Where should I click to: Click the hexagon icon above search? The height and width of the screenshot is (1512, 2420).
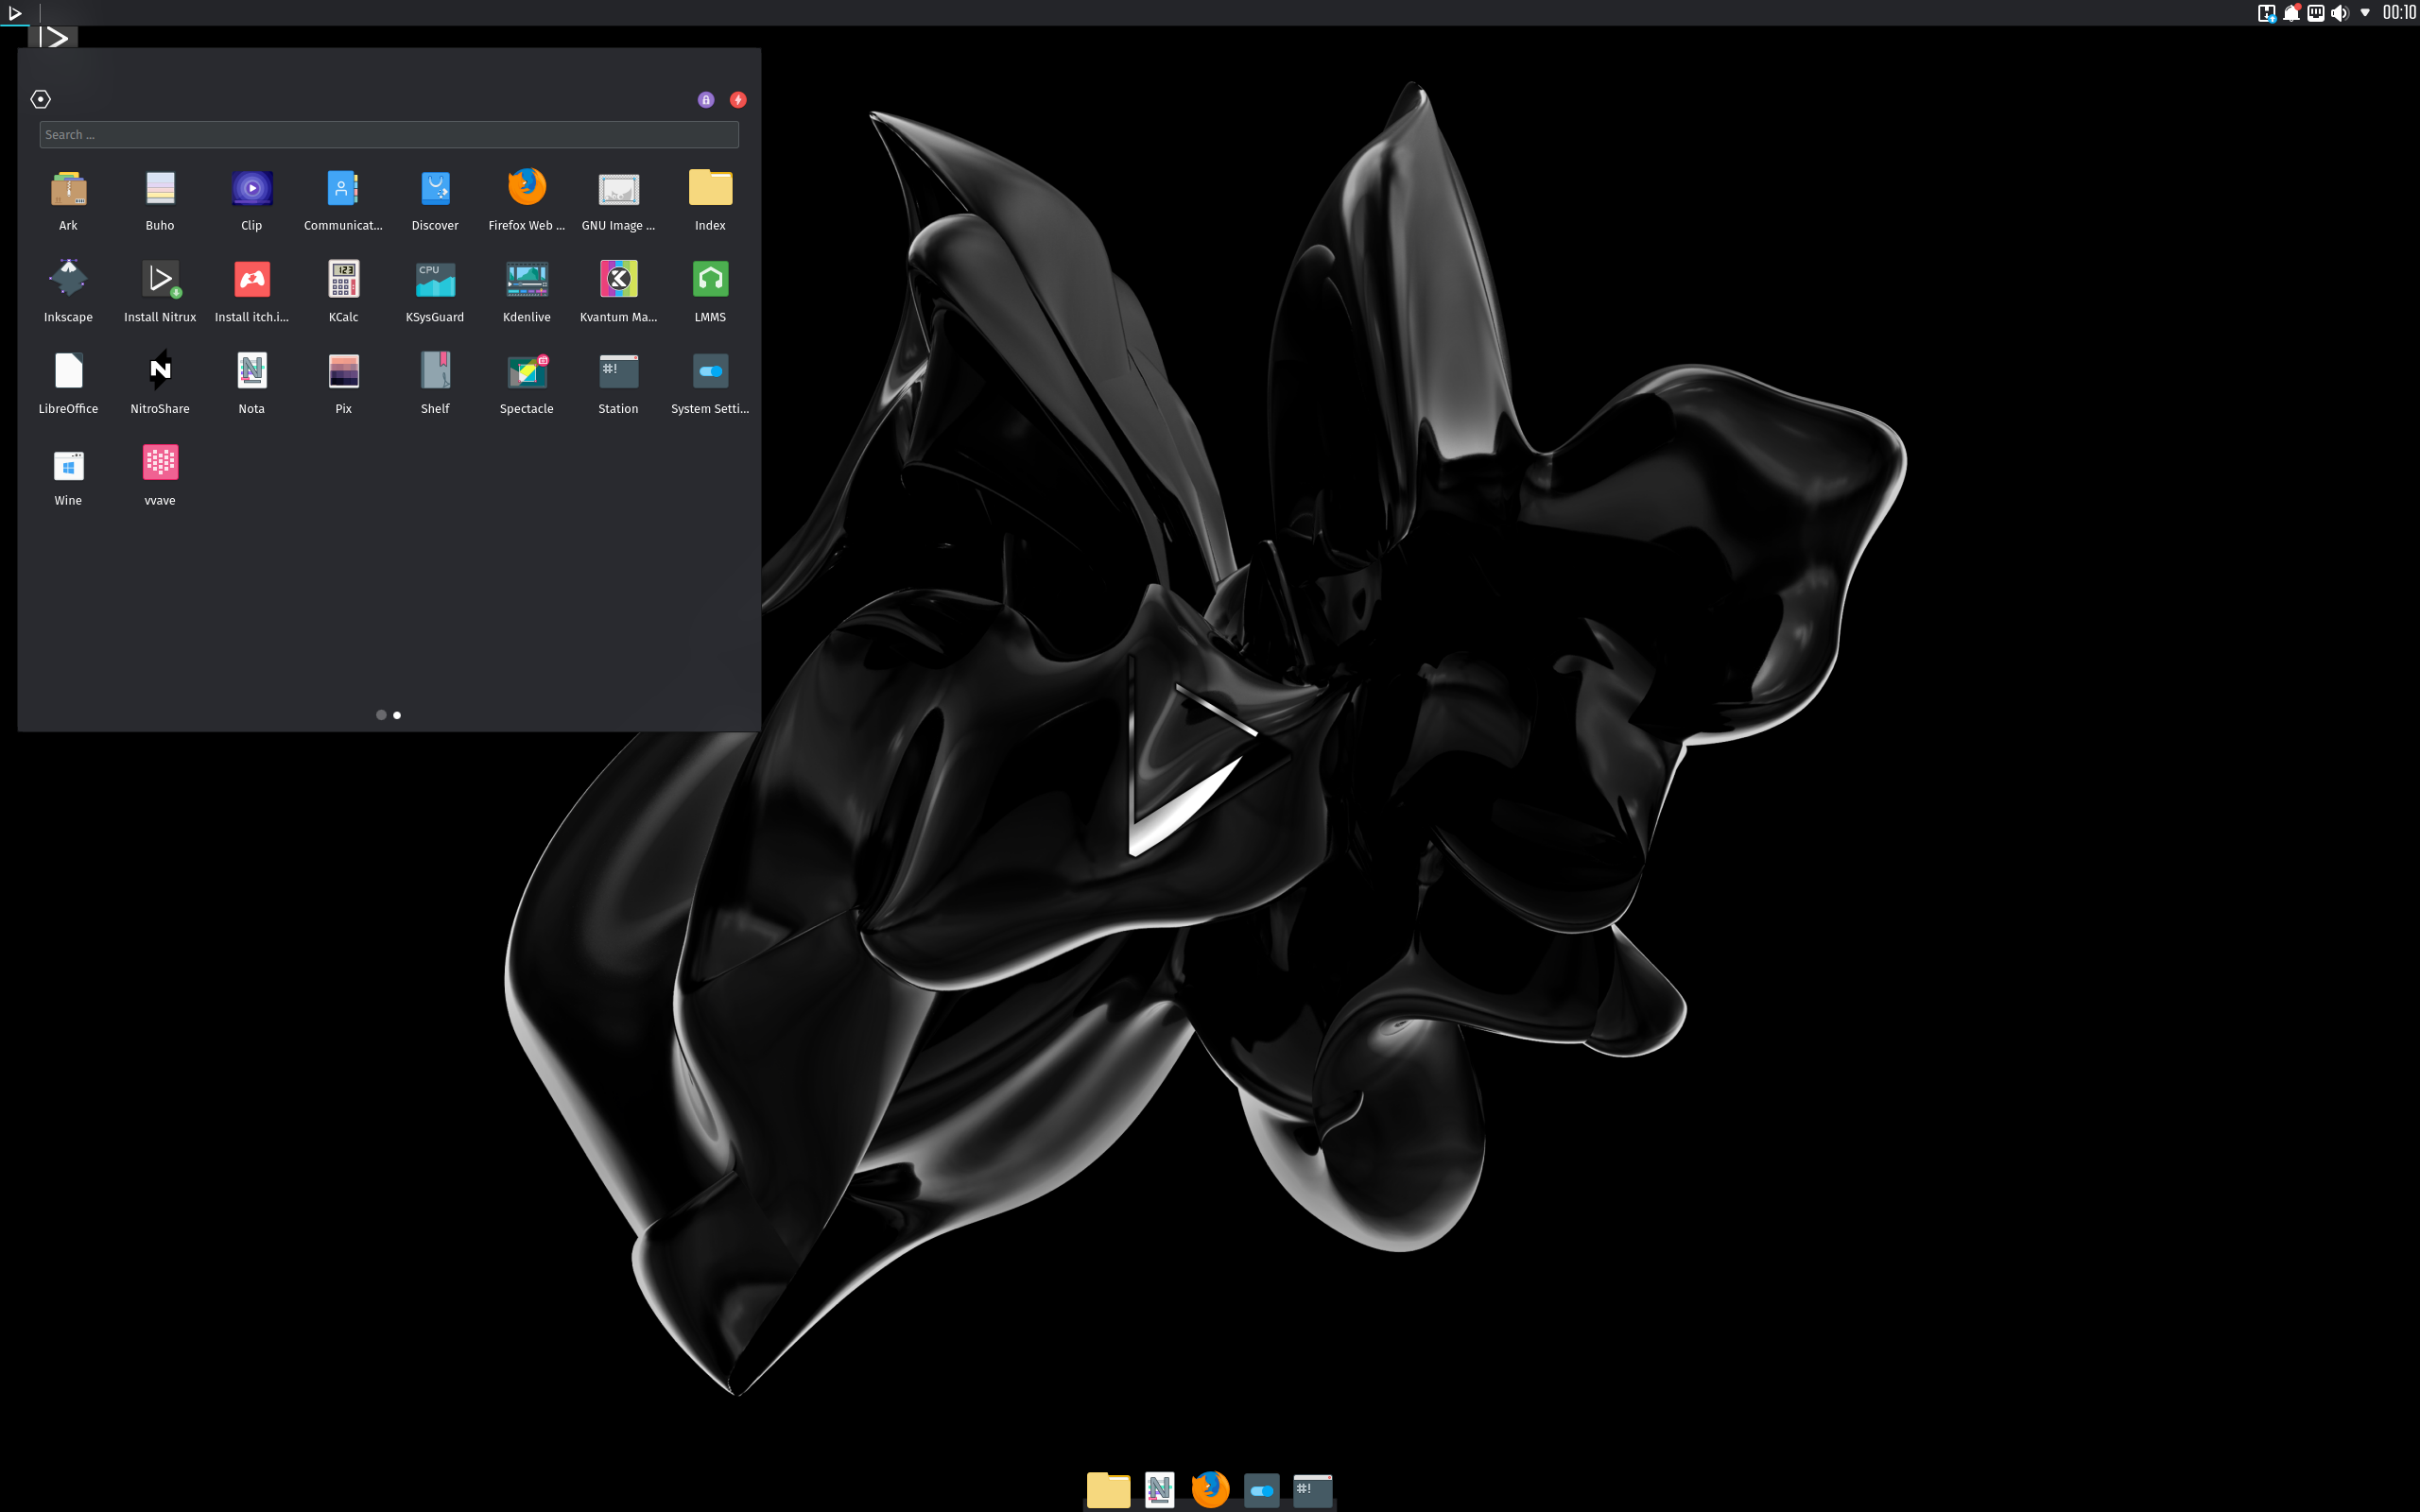[x=40, y=99]
